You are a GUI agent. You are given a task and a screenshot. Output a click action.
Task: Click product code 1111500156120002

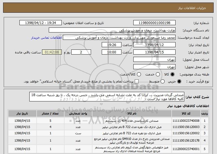pyautogui.click(x=186, y=133)
